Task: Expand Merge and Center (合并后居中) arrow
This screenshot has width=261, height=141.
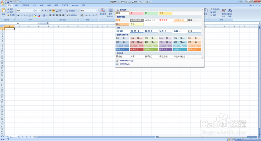Action: 78,15
